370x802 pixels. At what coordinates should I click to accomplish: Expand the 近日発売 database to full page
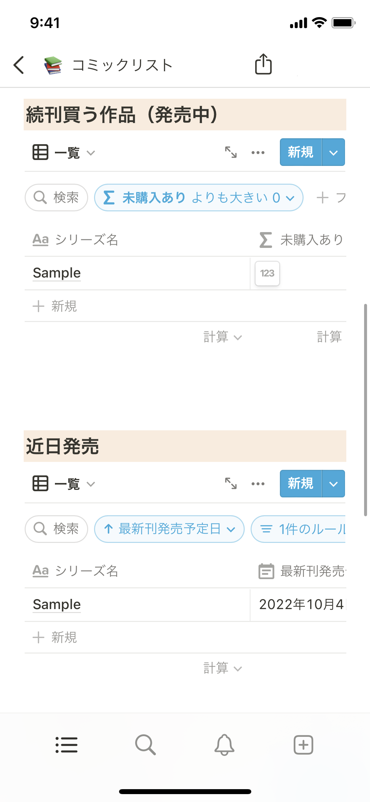point(231,484)
